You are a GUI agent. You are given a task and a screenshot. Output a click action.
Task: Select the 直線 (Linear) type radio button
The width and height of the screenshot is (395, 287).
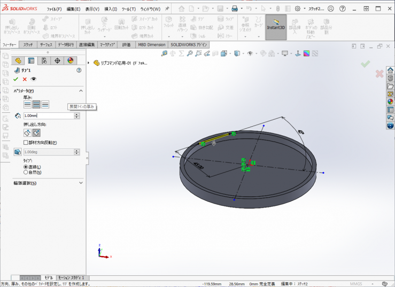(26, 167)
